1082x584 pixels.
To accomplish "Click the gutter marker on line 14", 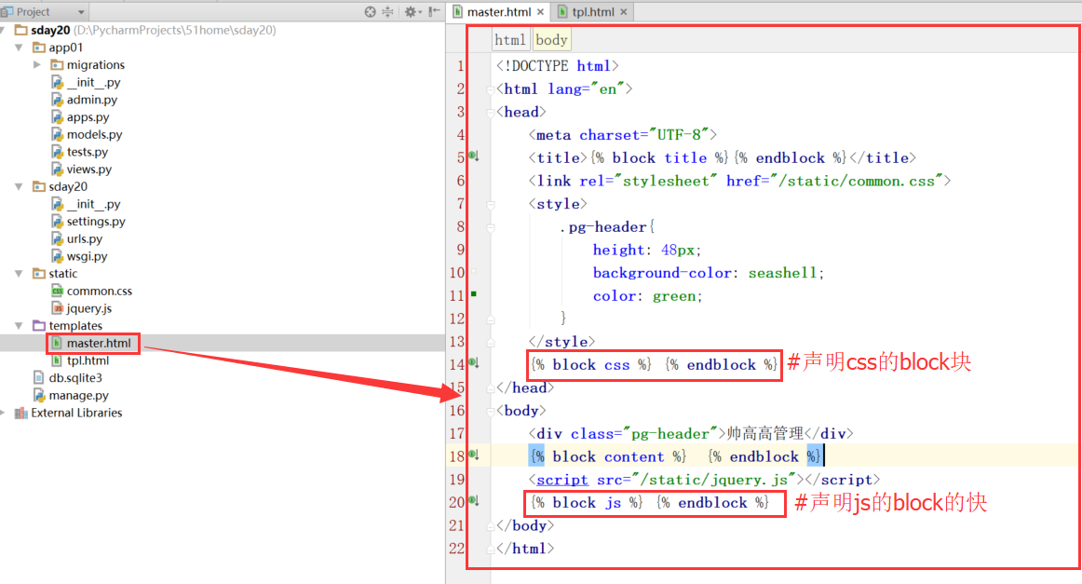I will (x=473, y=363).
